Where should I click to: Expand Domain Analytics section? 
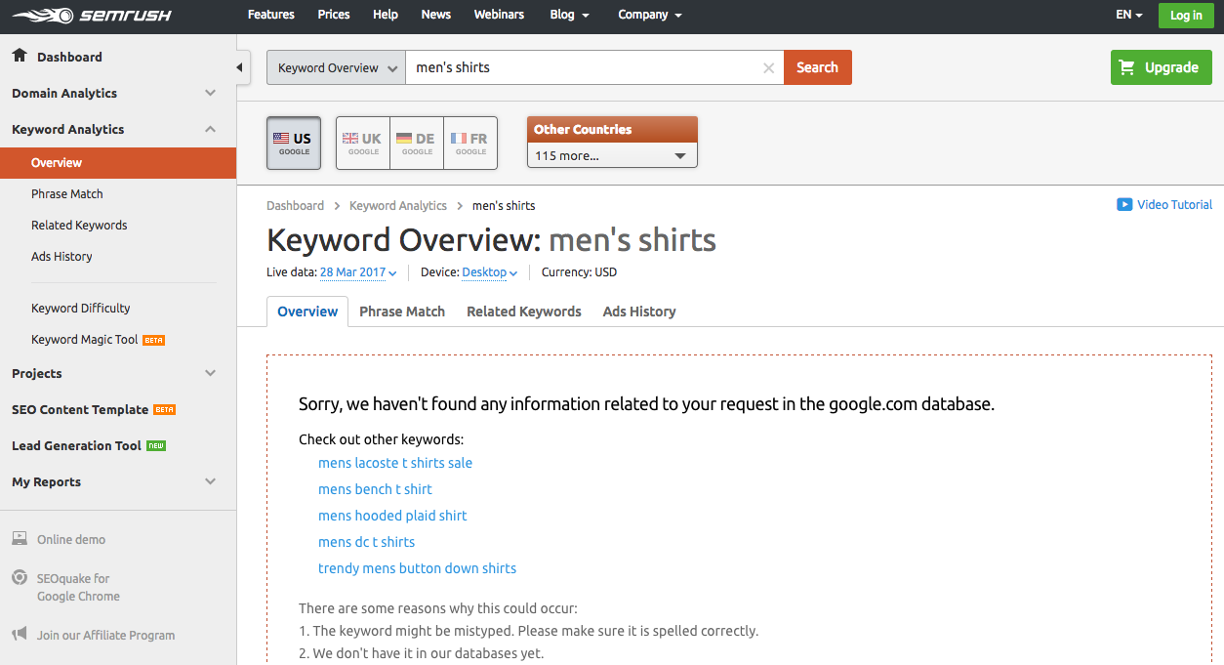point(118,94)
